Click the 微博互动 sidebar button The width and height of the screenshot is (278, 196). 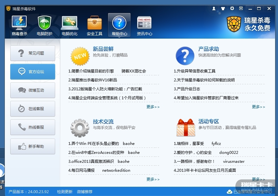pos(33,90)
